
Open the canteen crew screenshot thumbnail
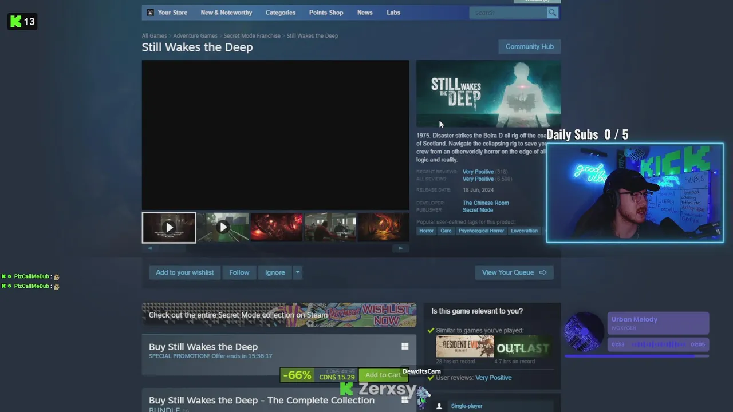click(330, 227)
